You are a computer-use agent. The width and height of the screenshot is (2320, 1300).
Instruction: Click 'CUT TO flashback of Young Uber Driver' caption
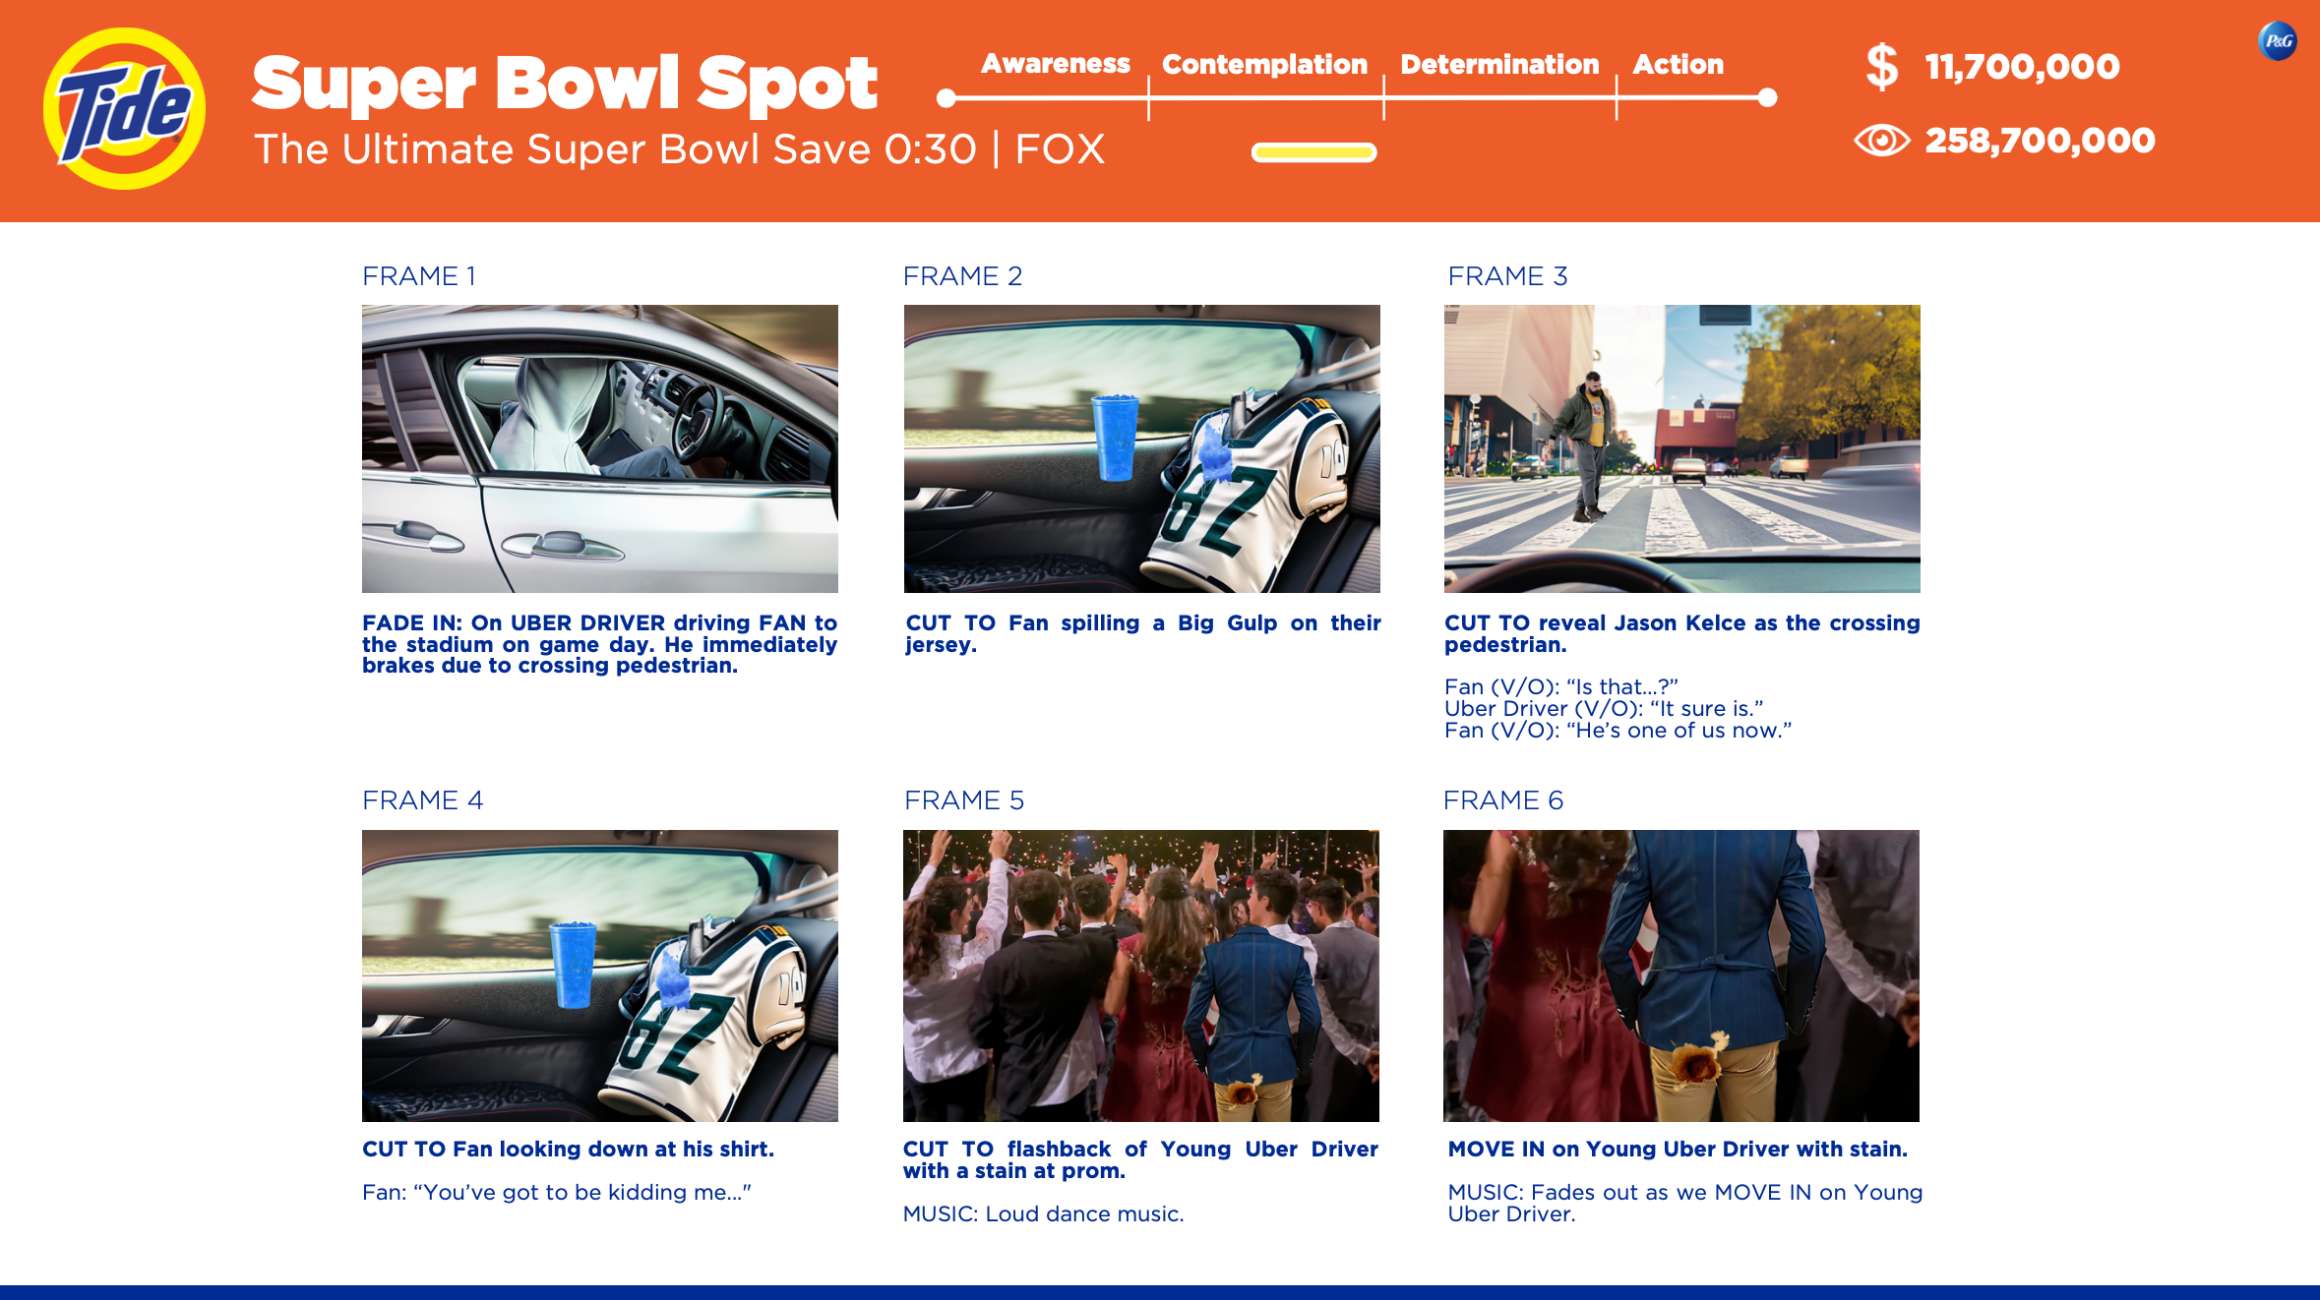point(1141,1159)
